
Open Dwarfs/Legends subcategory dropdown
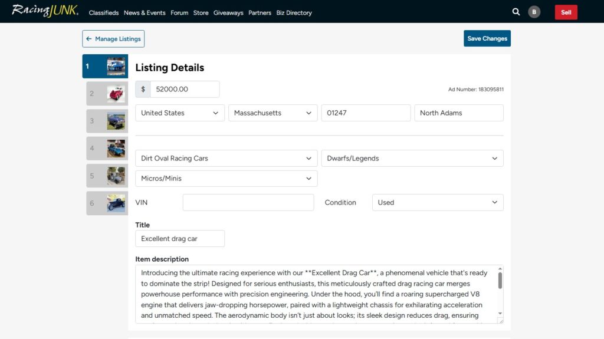coord(412,159)
